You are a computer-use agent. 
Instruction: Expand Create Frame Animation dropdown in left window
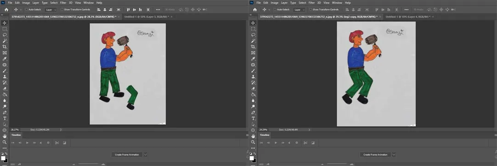(x=145, y=155)
